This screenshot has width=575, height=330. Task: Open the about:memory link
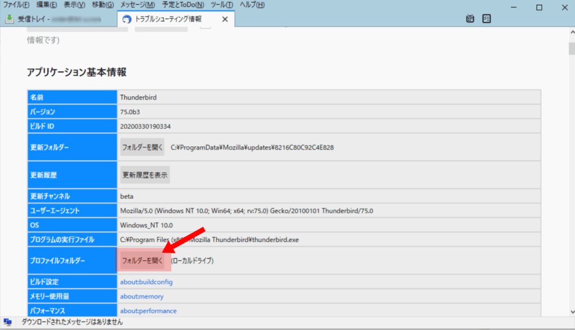[x=142, y=296]
